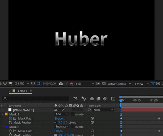The height and width of the screenshot is (136, 163).
Task: Open the 1 View layout dropdown
Action: point(141,84)
